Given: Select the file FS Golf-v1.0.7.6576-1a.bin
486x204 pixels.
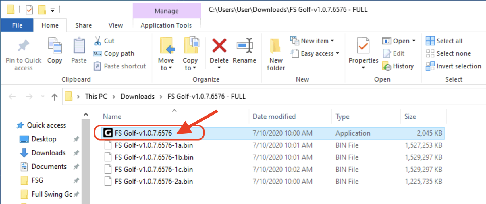Looking at the screenshot, I should coord(154,145).
